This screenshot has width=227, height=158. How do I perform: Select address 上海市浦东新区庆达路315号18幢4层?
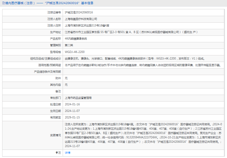coord(87,25)
